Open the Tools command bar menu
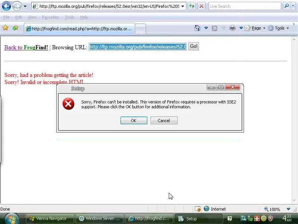Viewport: 298px width, 224px height. 278,28
